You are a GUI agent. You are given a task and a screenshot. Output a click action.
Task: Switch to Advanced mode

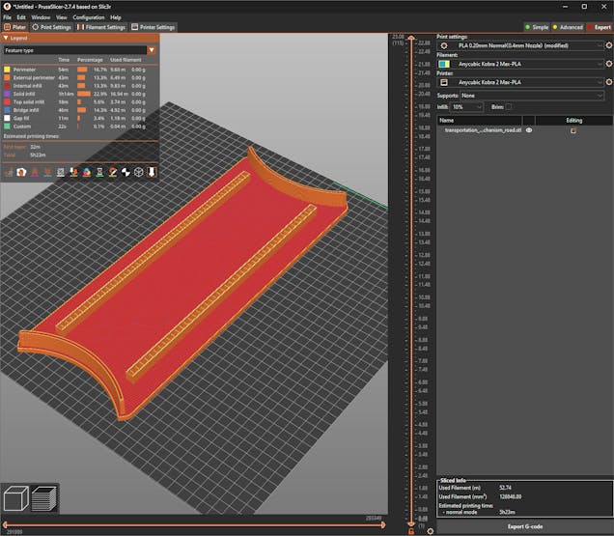(x=568, y=27)
